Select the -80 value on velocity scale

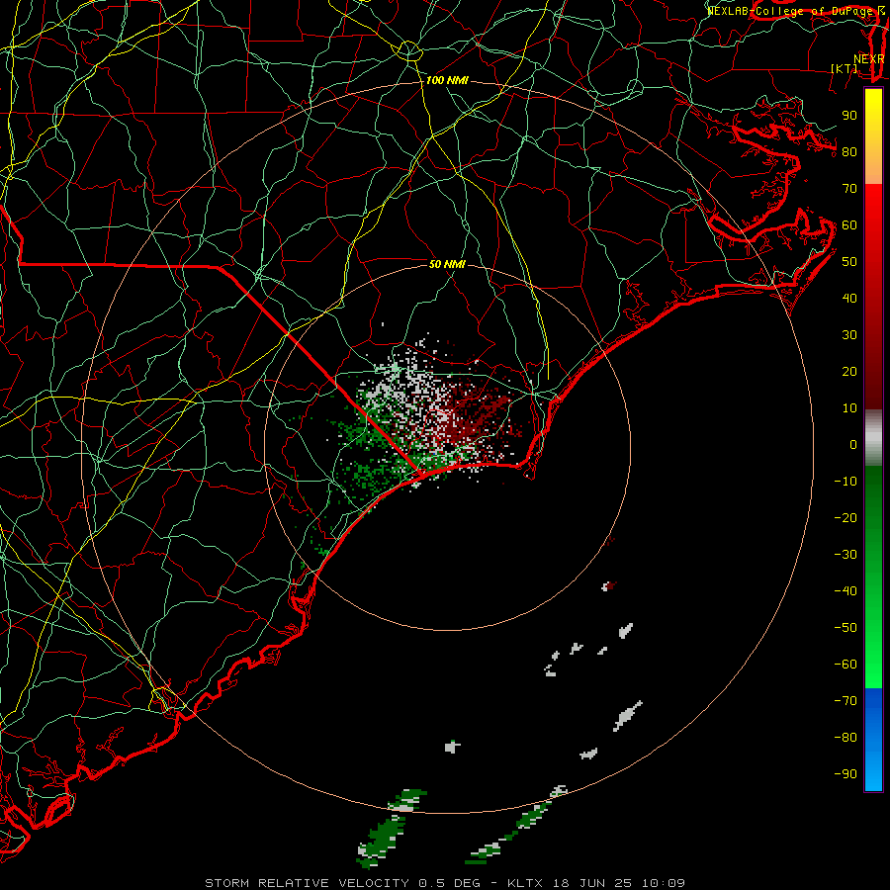tap(845, 738)
